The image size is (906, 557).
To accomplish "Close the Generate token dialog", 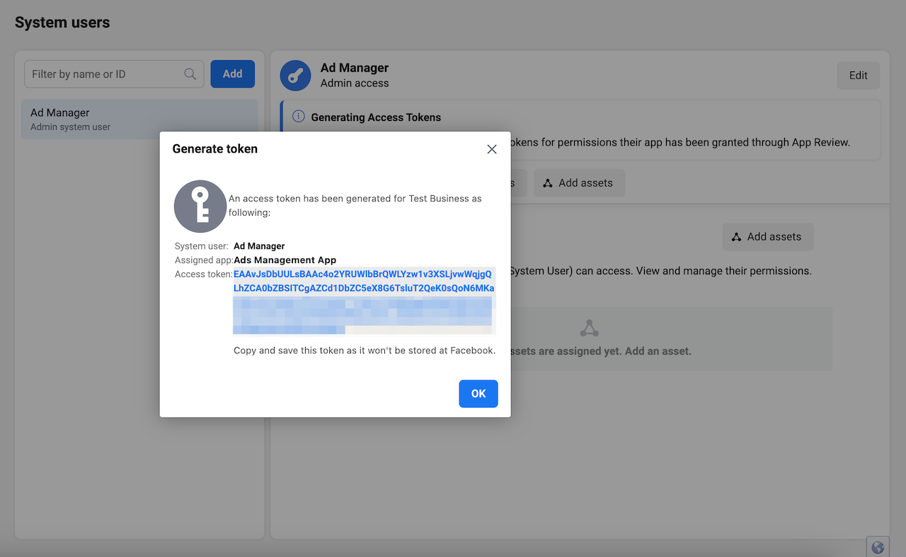I will (x=492, y=149).
